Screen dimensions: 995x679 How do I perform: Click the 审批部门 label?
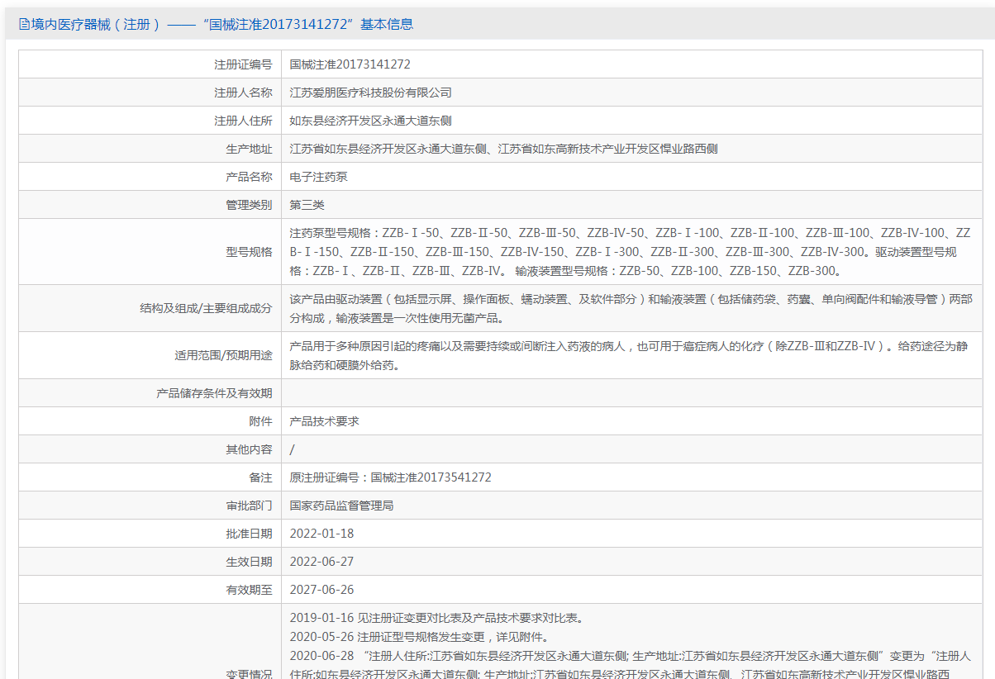click(249, 506)
